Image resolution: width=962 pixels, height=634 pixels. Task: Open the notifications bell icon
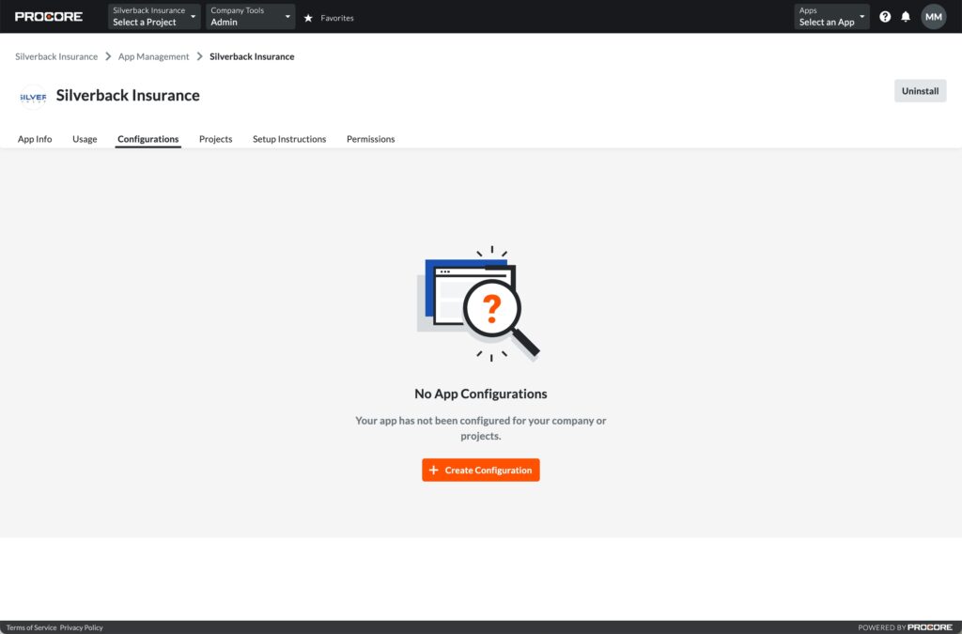[x=906, y=17]
